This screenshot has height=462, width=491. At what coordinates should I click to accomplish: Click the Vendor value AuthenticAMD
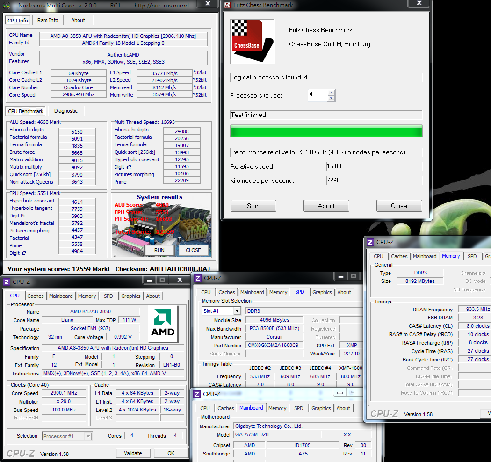click(123, 55)
